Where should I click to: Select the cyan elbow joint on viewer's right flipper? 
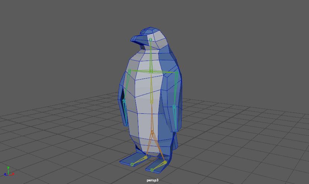[x=174, y=106]
